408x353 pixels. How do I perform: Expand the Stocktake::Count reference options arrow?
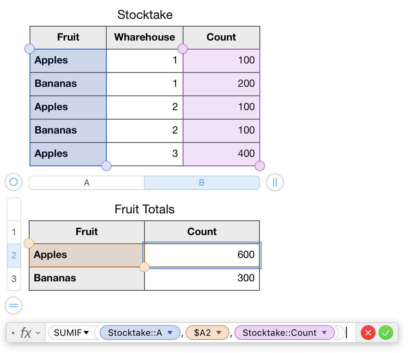click(x=324, y=333)
